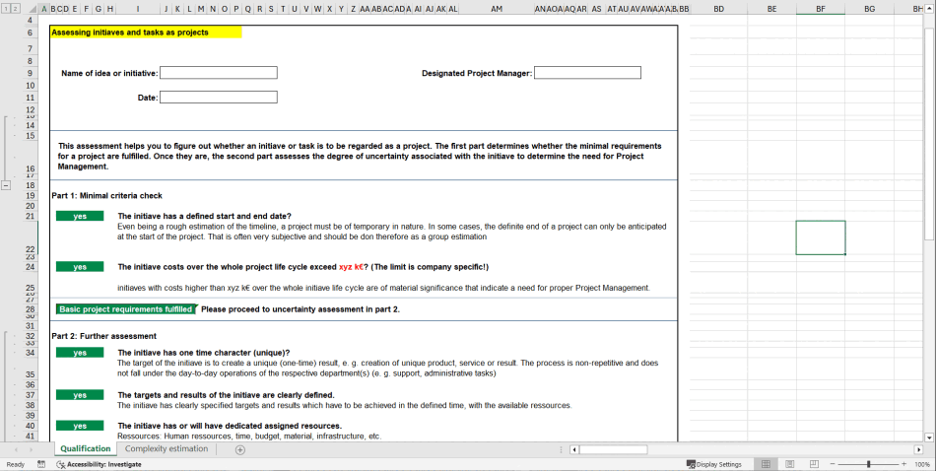Click the zoom in plus icon
The width and height of the screenshot is (936, 471).
point(903,464)
